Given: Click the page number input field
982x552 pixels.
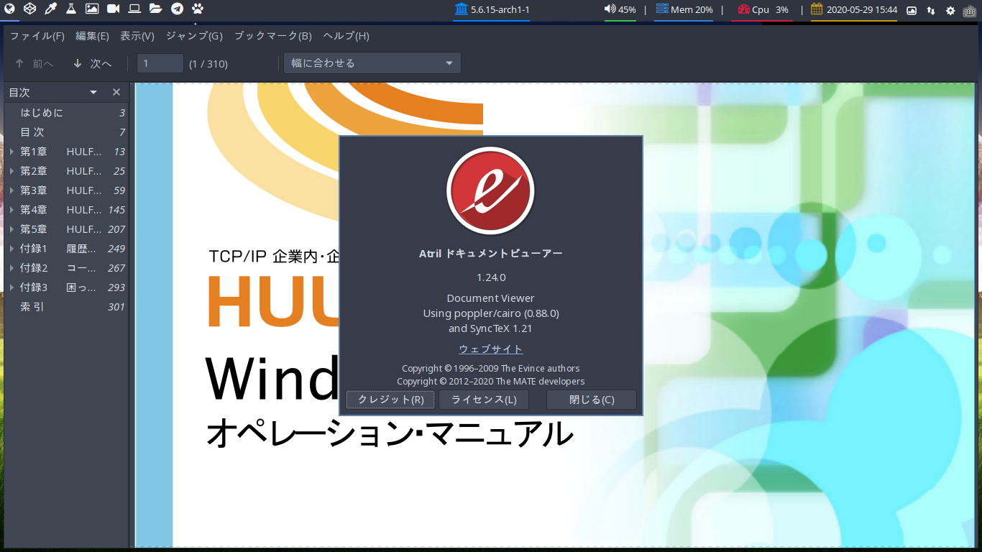Looking at the screenshot, I should [160, 63].
